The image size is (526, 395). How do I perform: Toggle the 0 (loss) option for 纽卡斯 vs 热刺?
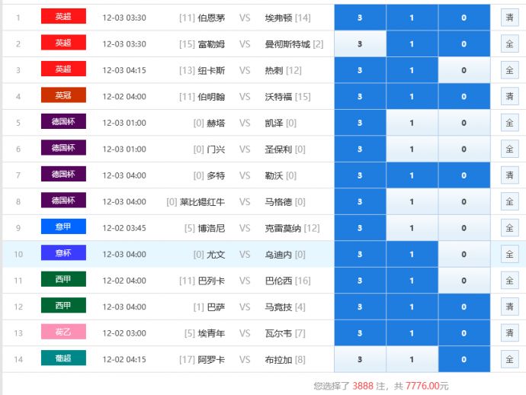(x=463, y=70)
